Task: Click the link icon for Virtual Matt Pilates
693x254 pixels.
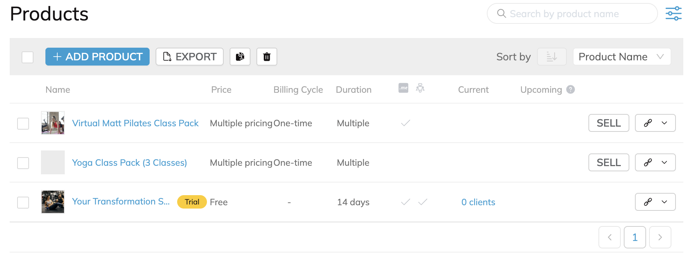Action: pos(648,123)
